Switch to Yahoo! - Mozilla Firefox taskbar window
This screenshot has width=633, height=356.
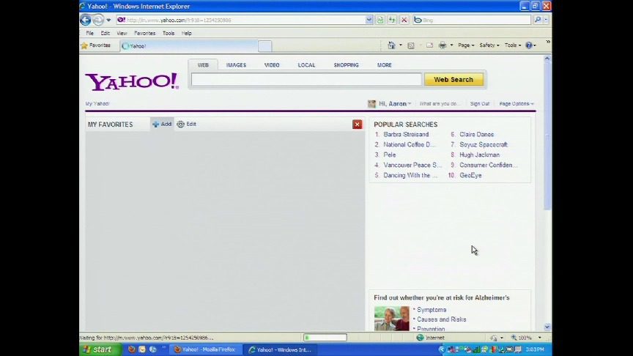coord(205,349)
